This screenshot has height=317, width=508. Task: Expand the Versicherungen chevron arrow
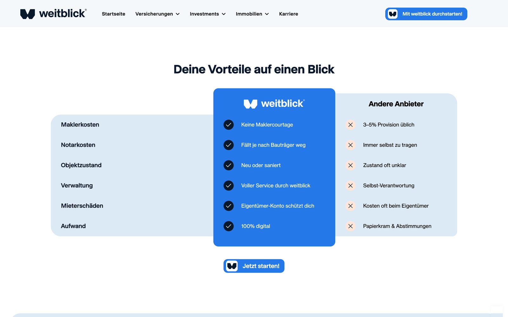coord(177,14)
